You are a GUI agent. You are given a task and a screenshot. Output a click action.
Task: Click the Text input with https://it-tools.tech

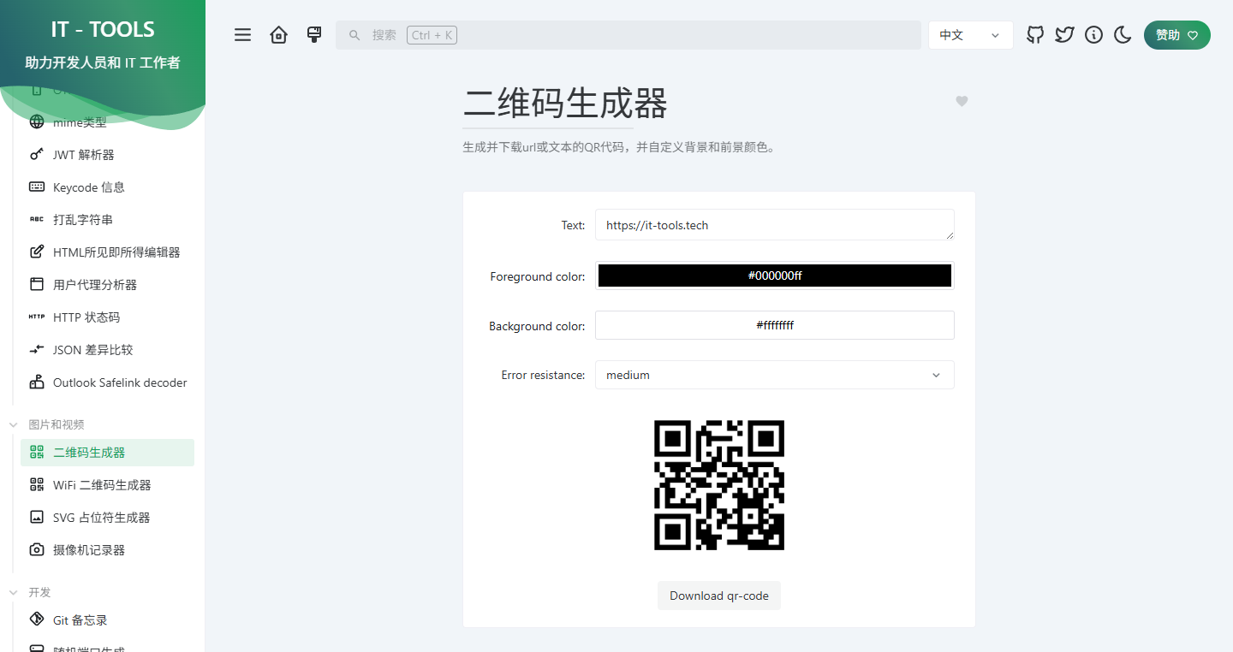coord(774,225)
